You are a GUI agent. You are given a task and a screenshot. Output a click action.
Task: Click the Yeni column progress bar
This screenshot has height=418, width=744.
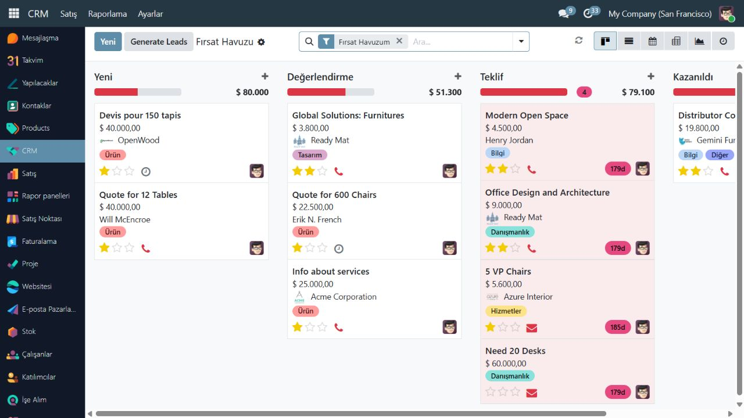coord(138,92)
